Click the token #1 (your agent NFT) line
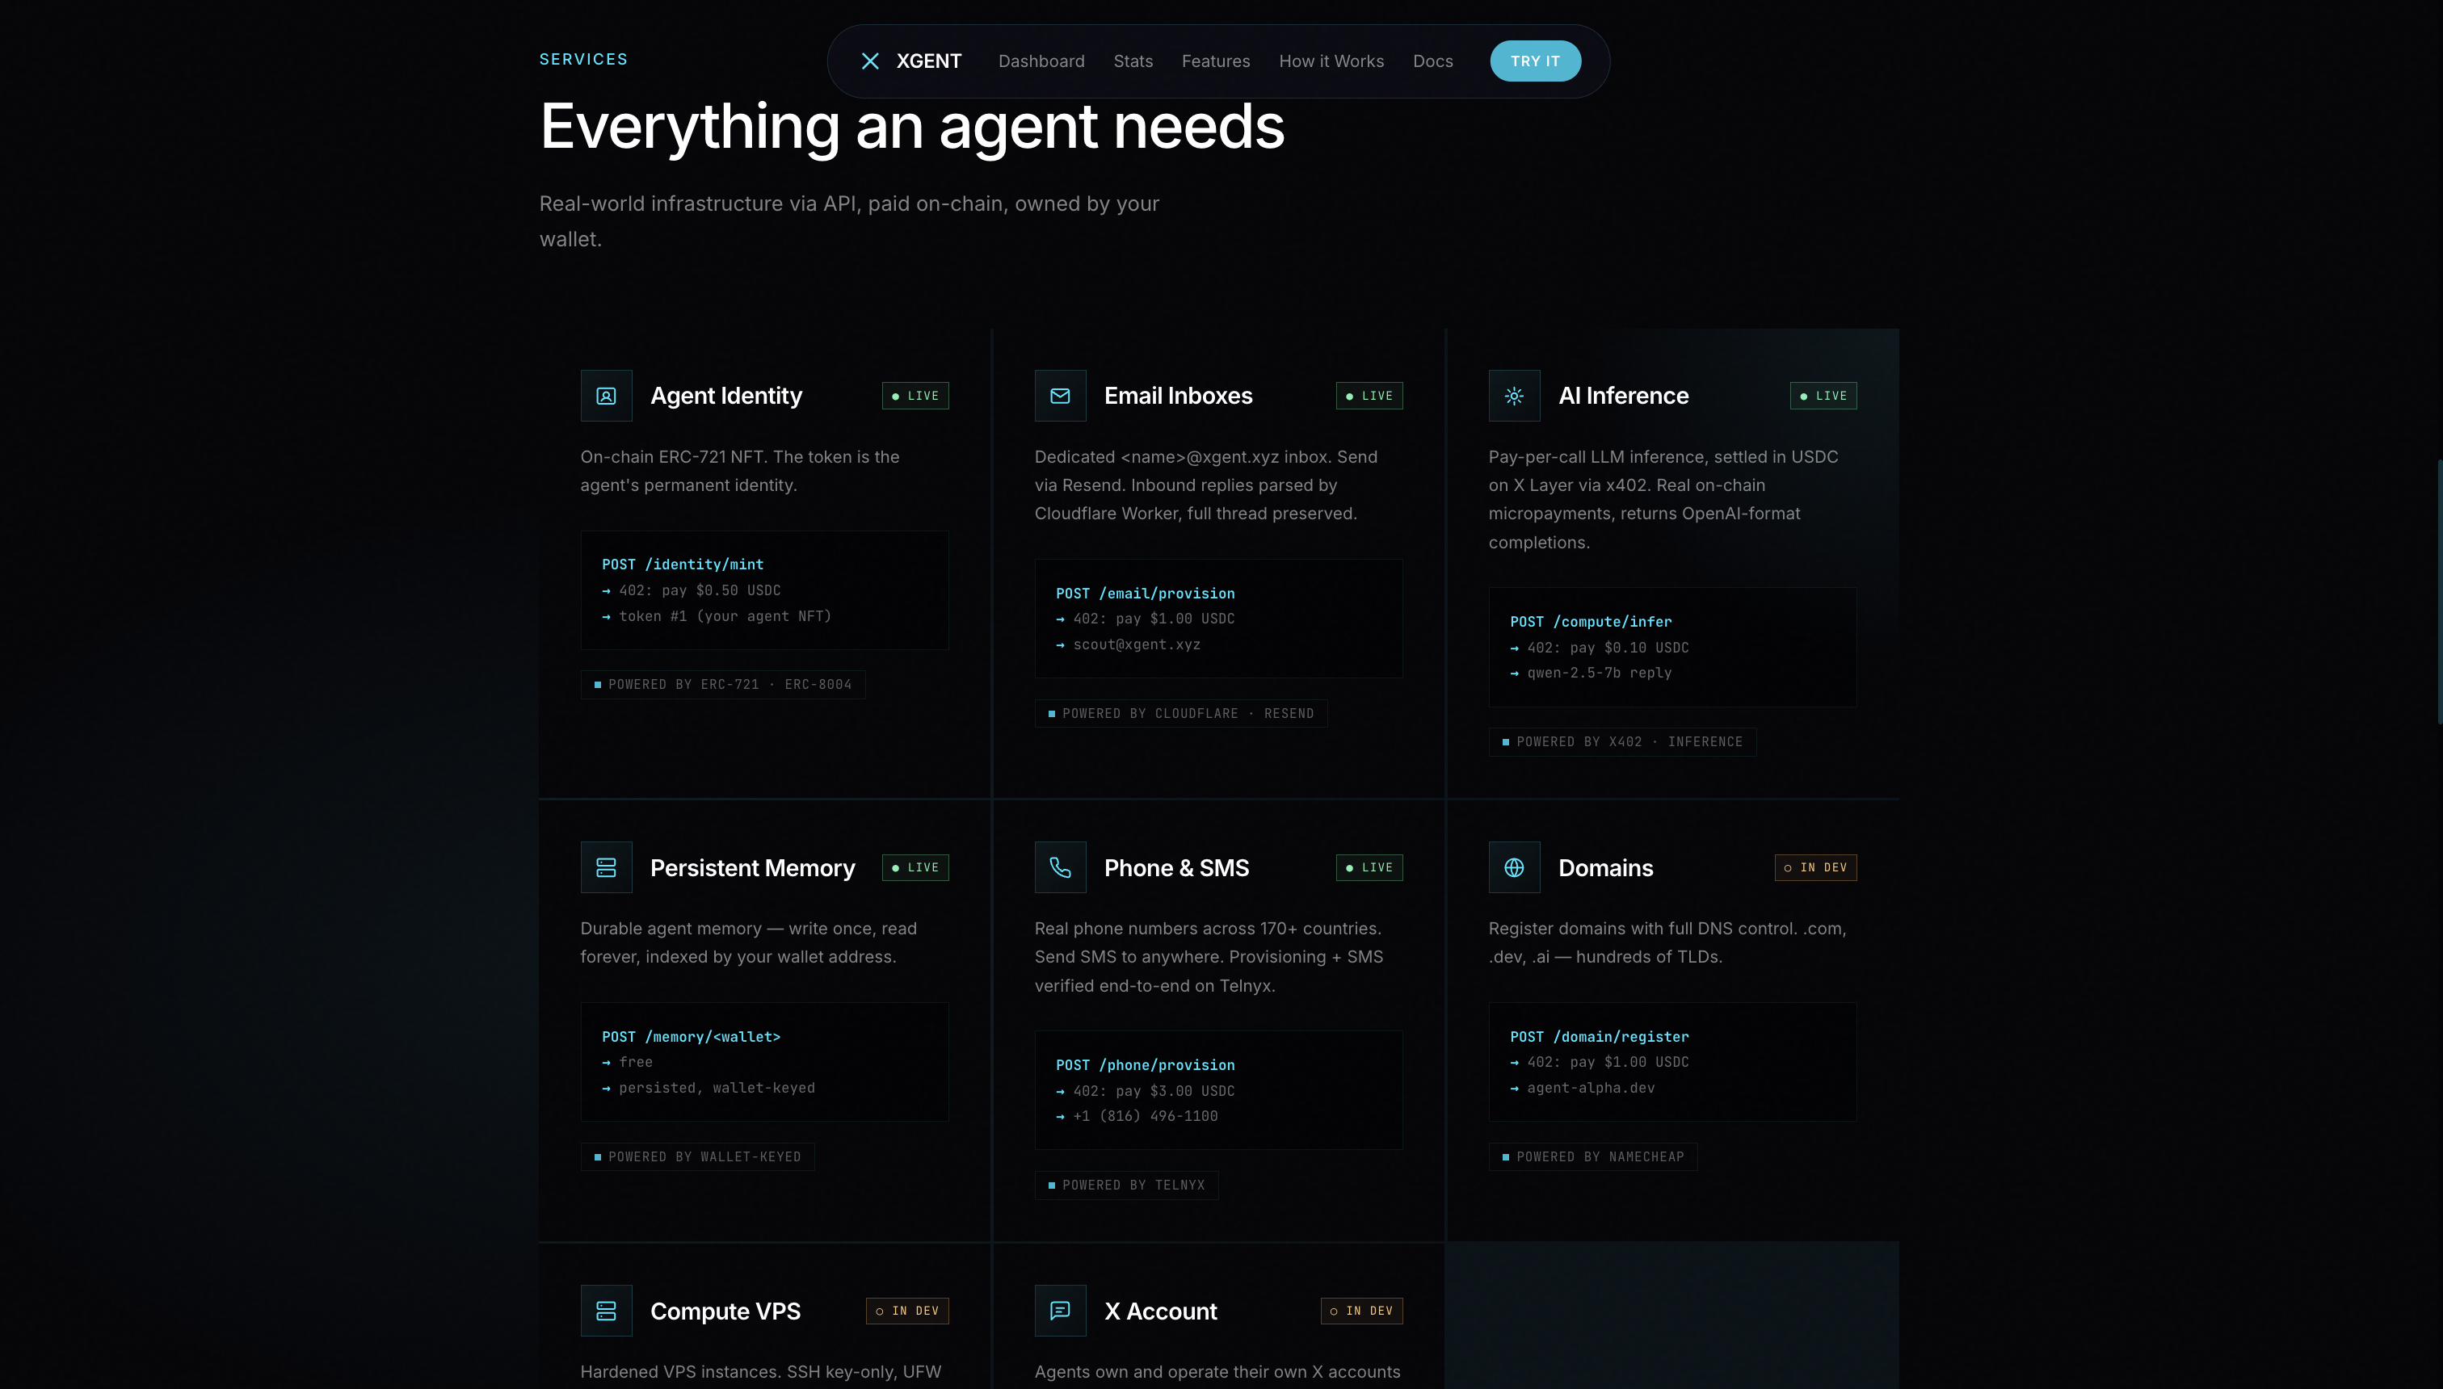 [717, 616]
